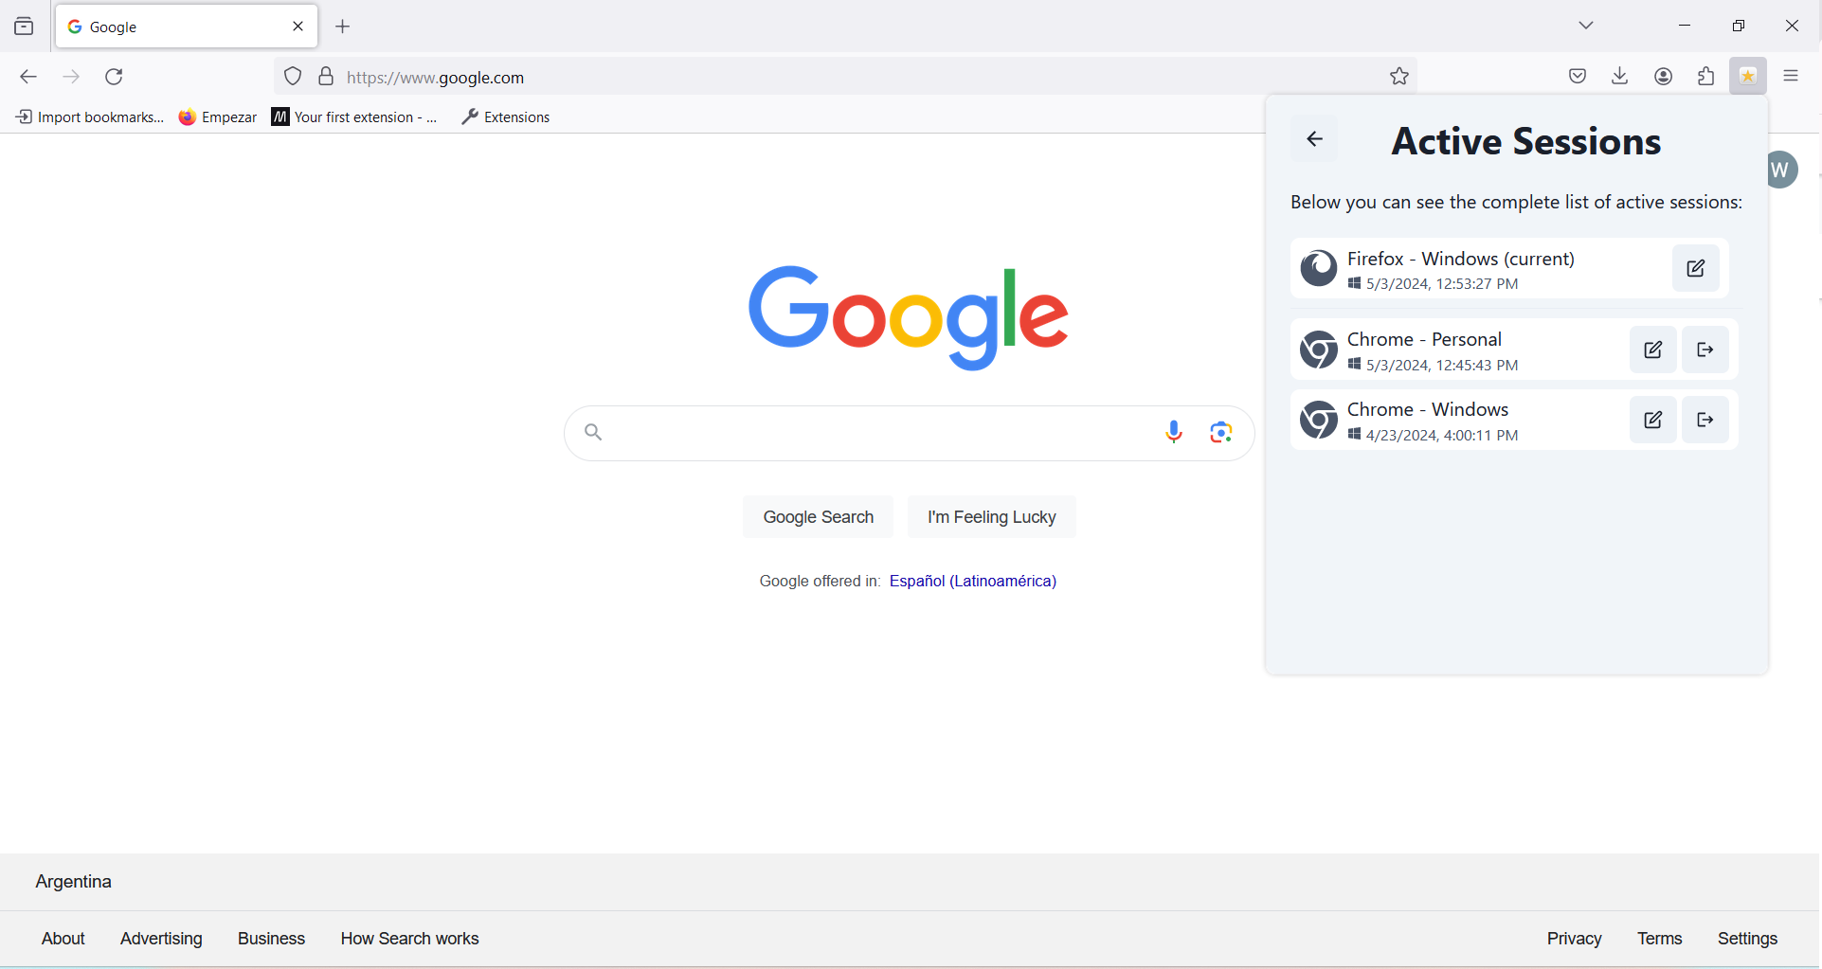The width and height of the screenshot is (1822, 969).
Task: Reload the current page
Action: click(x=115, y=77)
